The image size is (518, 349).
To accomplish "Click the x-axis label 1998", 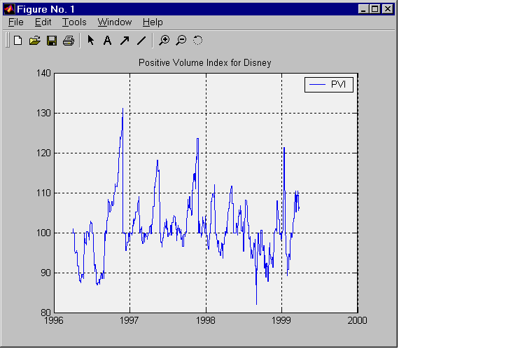I will click(x=206, y=320).
